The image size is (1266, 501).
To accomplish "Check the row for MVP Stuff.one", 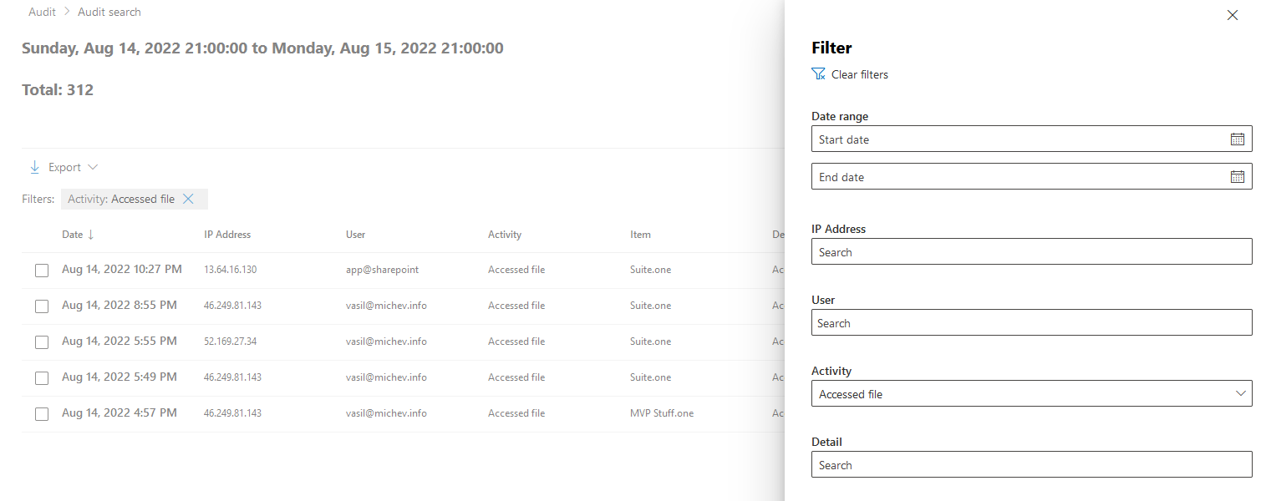I will click(x=42, y=413).
